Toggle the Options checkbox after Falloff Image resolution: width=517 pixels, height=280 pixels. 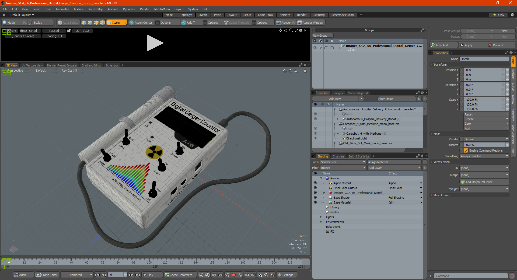pyautogui.click(x=205, y=23)
